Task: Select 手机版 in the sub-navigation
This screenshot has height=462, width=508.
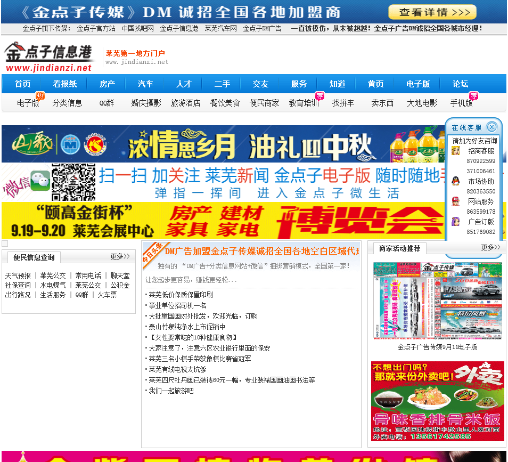Action: coord(461,103)
